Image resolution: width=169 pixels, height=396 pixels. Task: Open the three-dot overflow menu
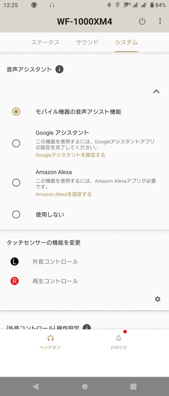tap(160, 21)
